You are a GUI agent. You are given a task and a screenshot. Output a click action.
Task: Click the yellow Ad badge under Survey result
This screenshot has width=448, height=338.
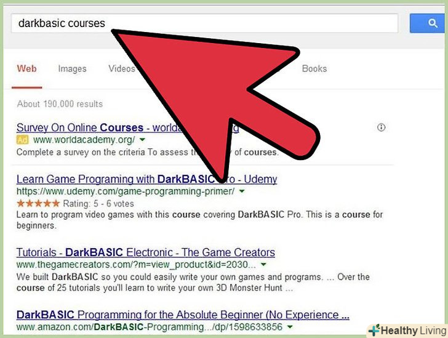[x=22, y=140]
